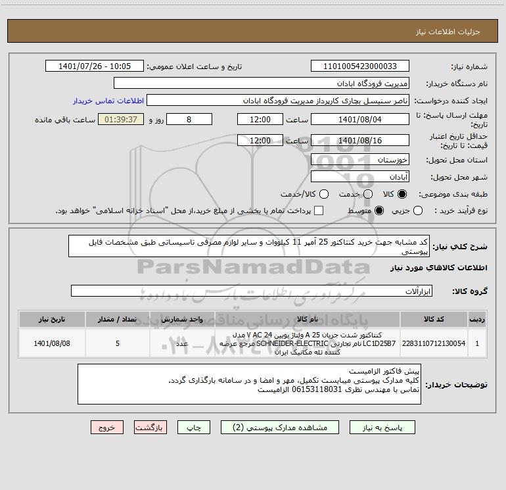This screenshot has width=506, height=490.
Task: Click the goods group field ابزارآلات
Action: (x=252, y=291)
